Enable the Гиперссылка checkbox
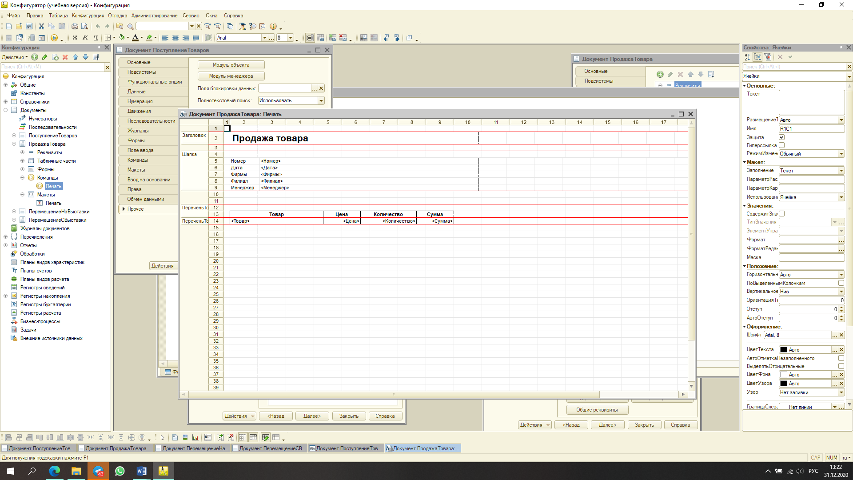This screenshot has width=853, height=480. pos(782,145)
